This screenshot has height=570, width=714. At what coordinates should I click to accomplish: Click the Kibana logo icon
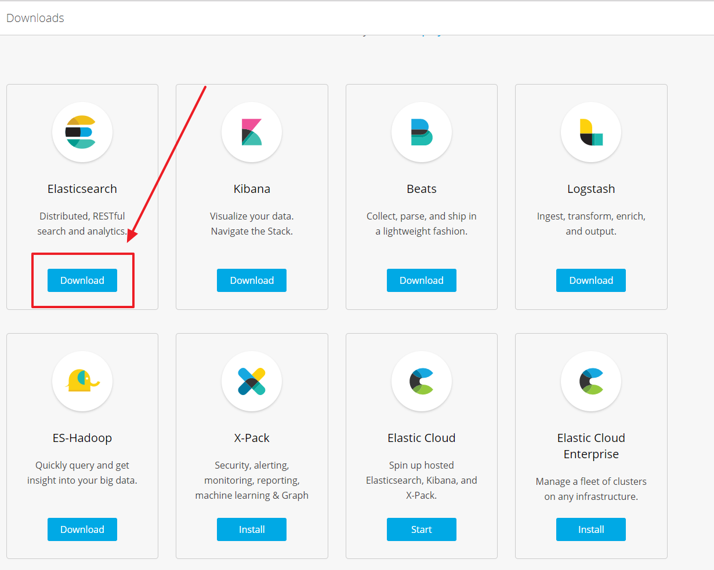[x=252, y=132]
